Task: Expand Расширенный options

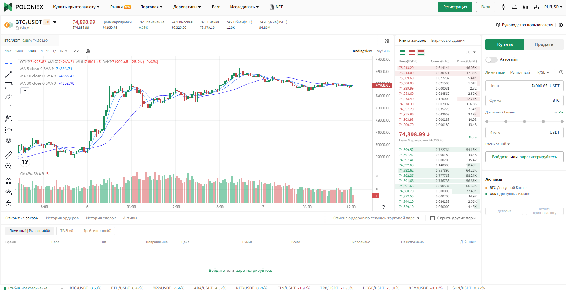Action: [x=498, y=144]
